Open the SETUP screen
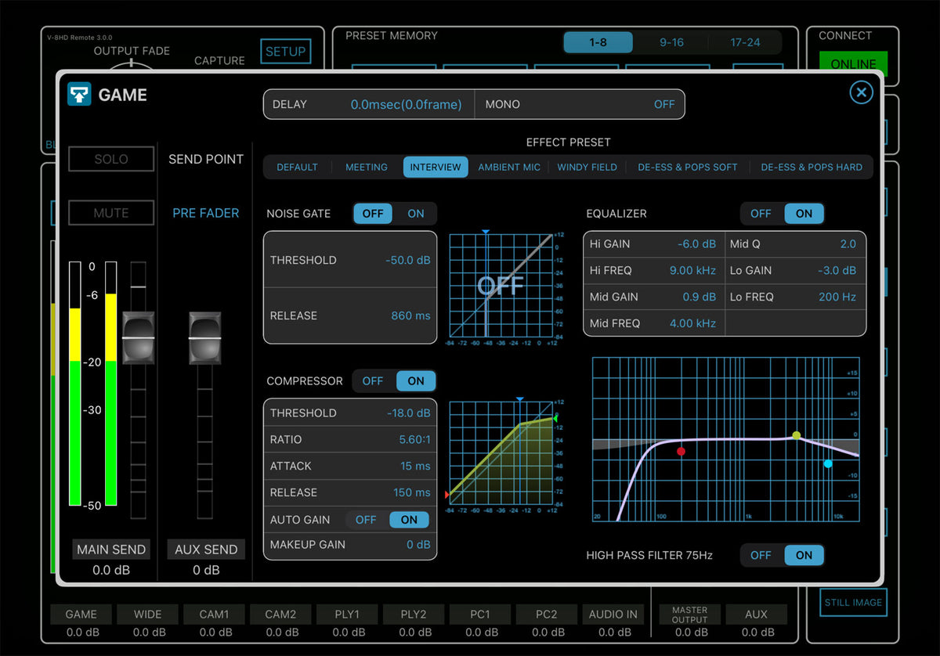Viewport: 940px width, 656px height. (285, 51)
